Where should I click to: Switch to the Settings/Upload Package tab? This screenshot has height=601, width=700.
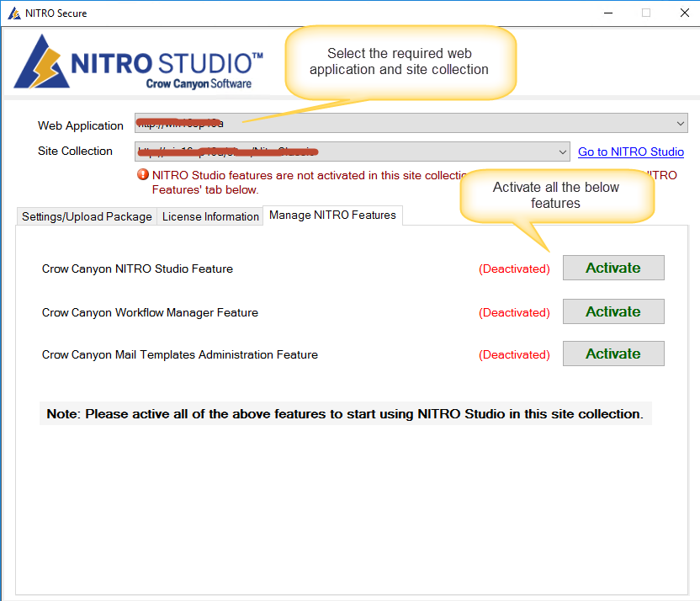86,216
